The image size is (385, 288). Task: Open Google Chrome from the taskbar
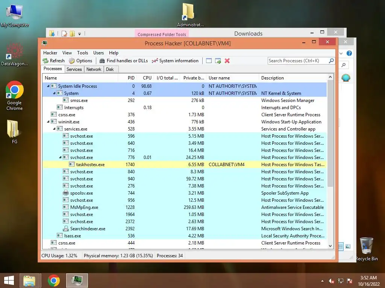pos(53,280)
